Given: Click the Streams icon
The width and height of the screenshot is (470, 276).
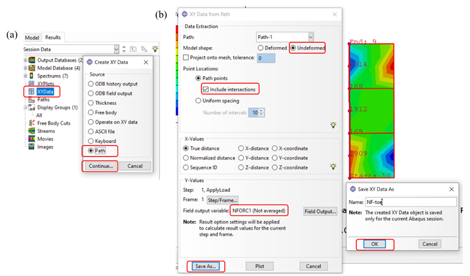Looking at the screenshot, I should tap(31, 131).
